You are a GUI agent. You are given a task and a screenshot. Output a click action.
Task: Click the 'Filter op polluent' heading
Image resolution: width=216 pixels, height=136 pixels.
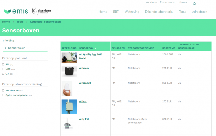15,58
